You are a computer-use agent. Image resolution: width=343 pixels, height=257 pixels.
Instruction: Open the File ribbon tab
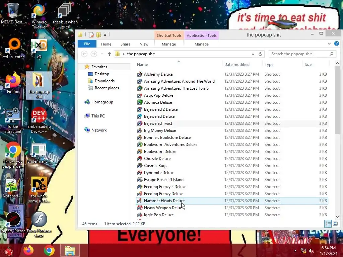(87, 44)
